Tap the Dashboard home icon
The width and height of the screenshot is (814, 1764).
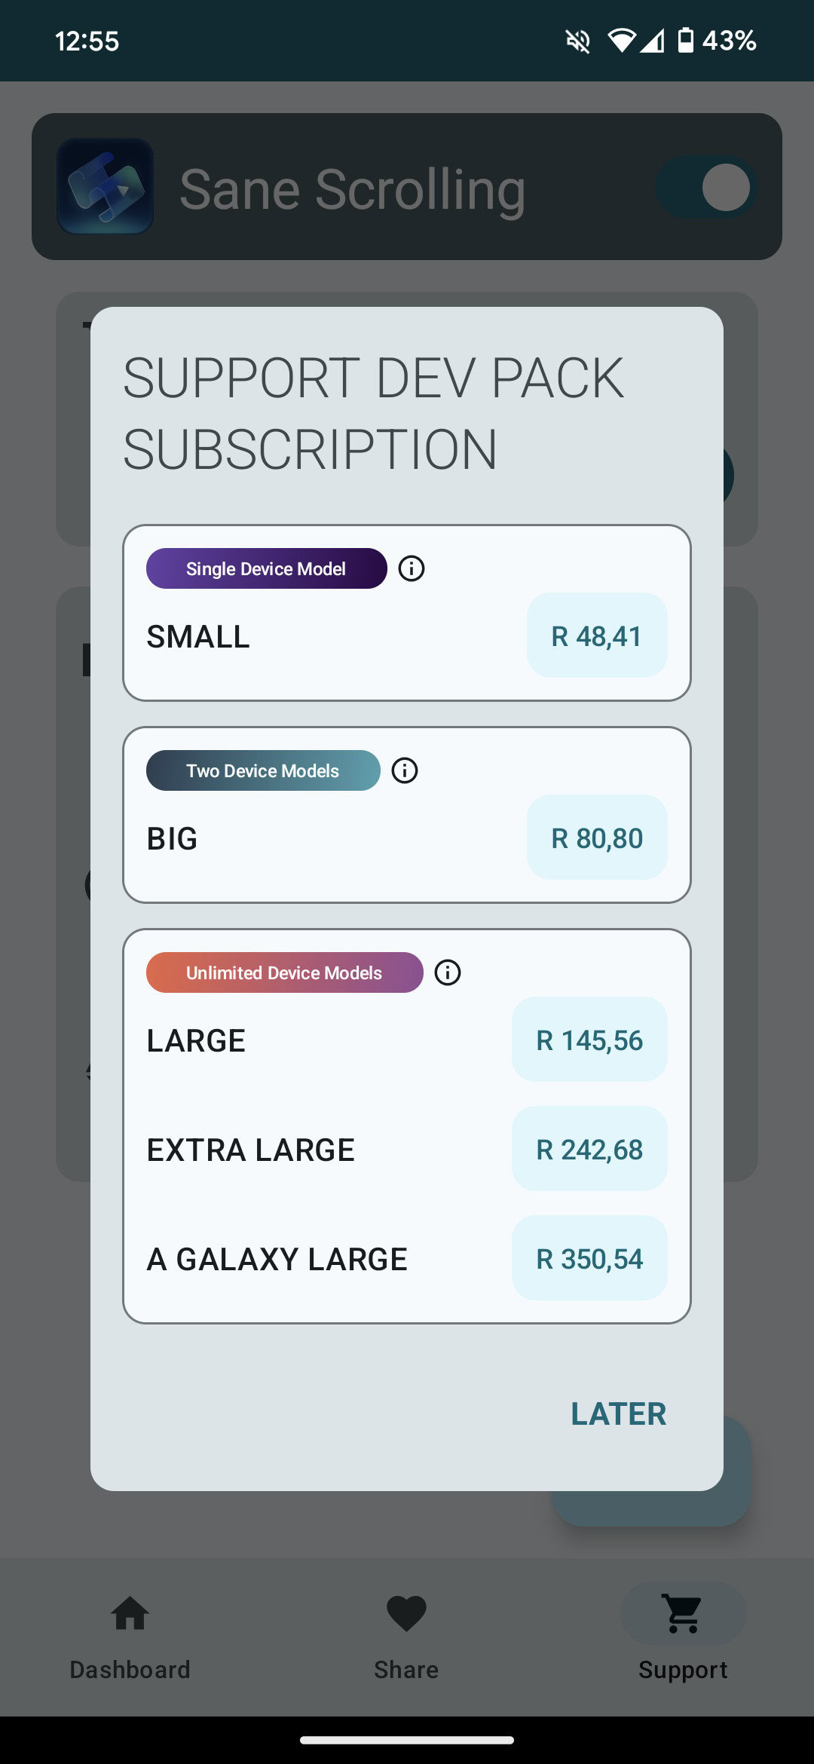coord(130,1614)
